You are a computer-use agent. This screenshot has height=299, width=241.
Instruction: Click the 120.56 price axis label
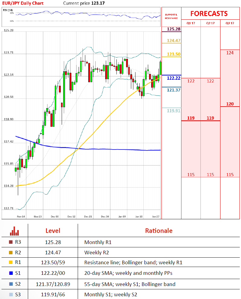pyautogui.click(x=8, y=97)
